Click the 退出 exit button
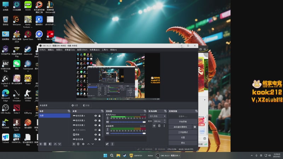 [x=183, y=143]
